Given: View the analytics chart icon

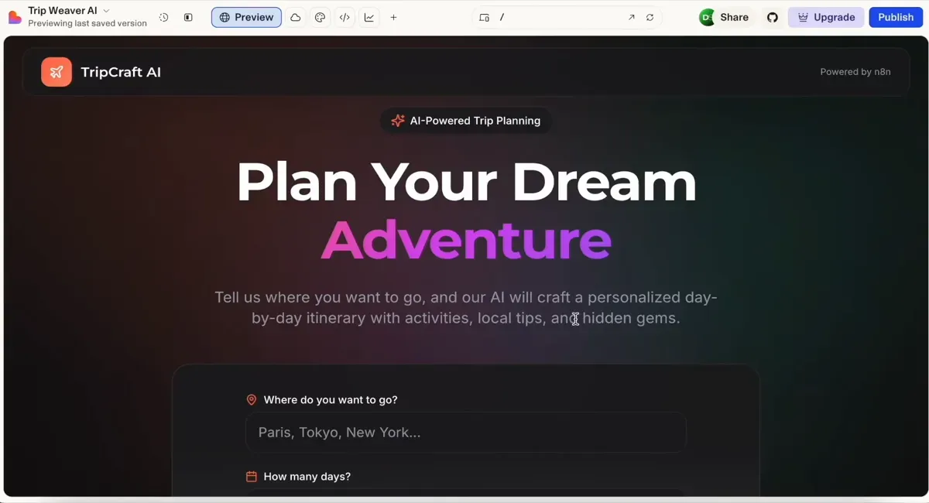Looking at the screenshot, I should [x=369, y=17].
